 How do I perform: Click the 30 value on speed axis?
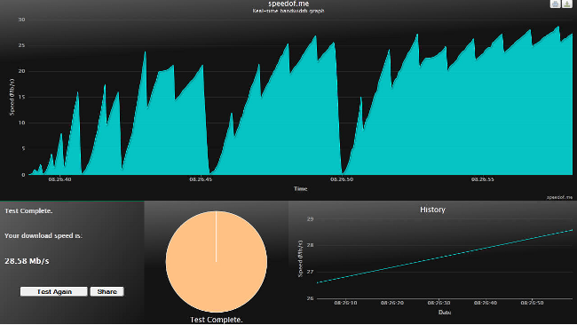(21, 20)
